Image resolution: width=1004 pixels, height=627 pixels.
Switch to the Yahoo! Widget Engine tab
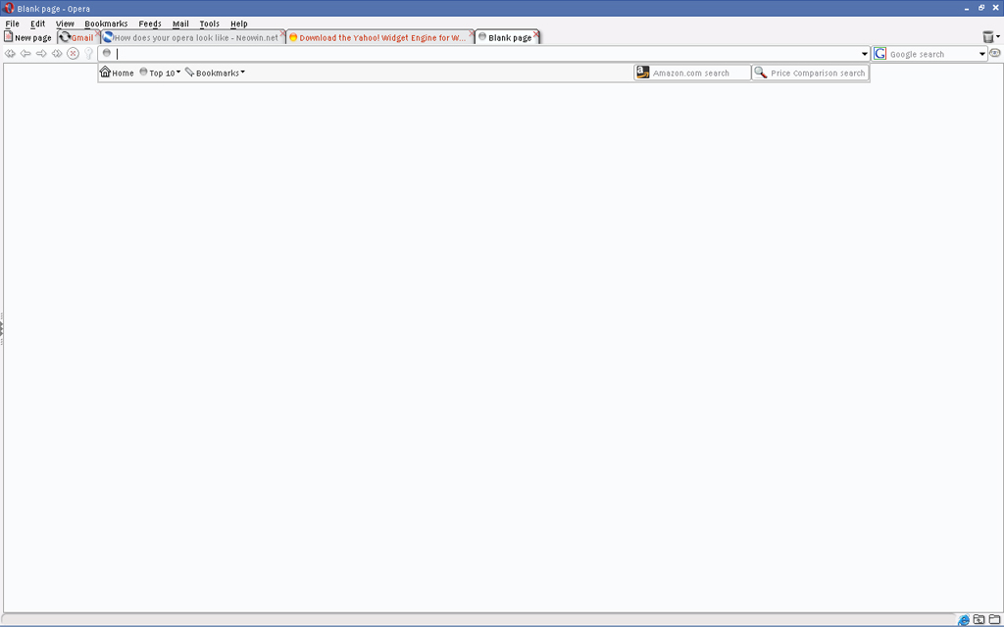click(380, 38)
